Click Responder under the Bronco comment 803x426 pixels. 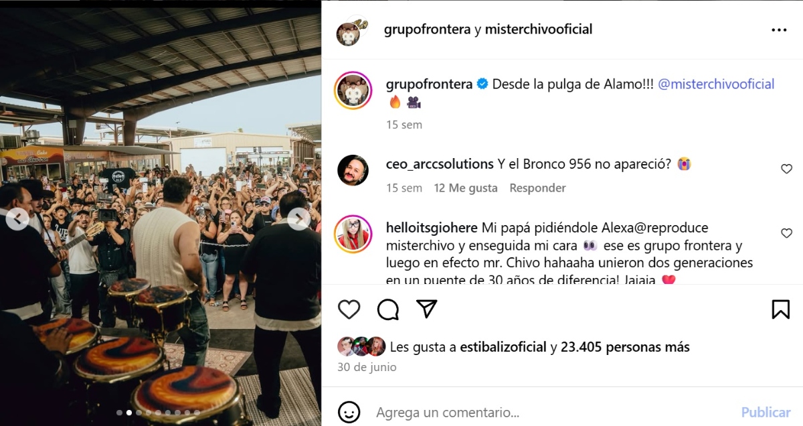(537, 188)
